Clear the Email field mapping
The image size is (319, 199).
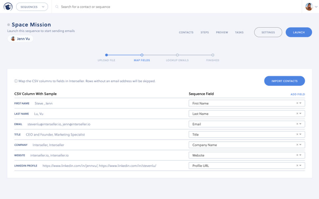pos(297,124)
